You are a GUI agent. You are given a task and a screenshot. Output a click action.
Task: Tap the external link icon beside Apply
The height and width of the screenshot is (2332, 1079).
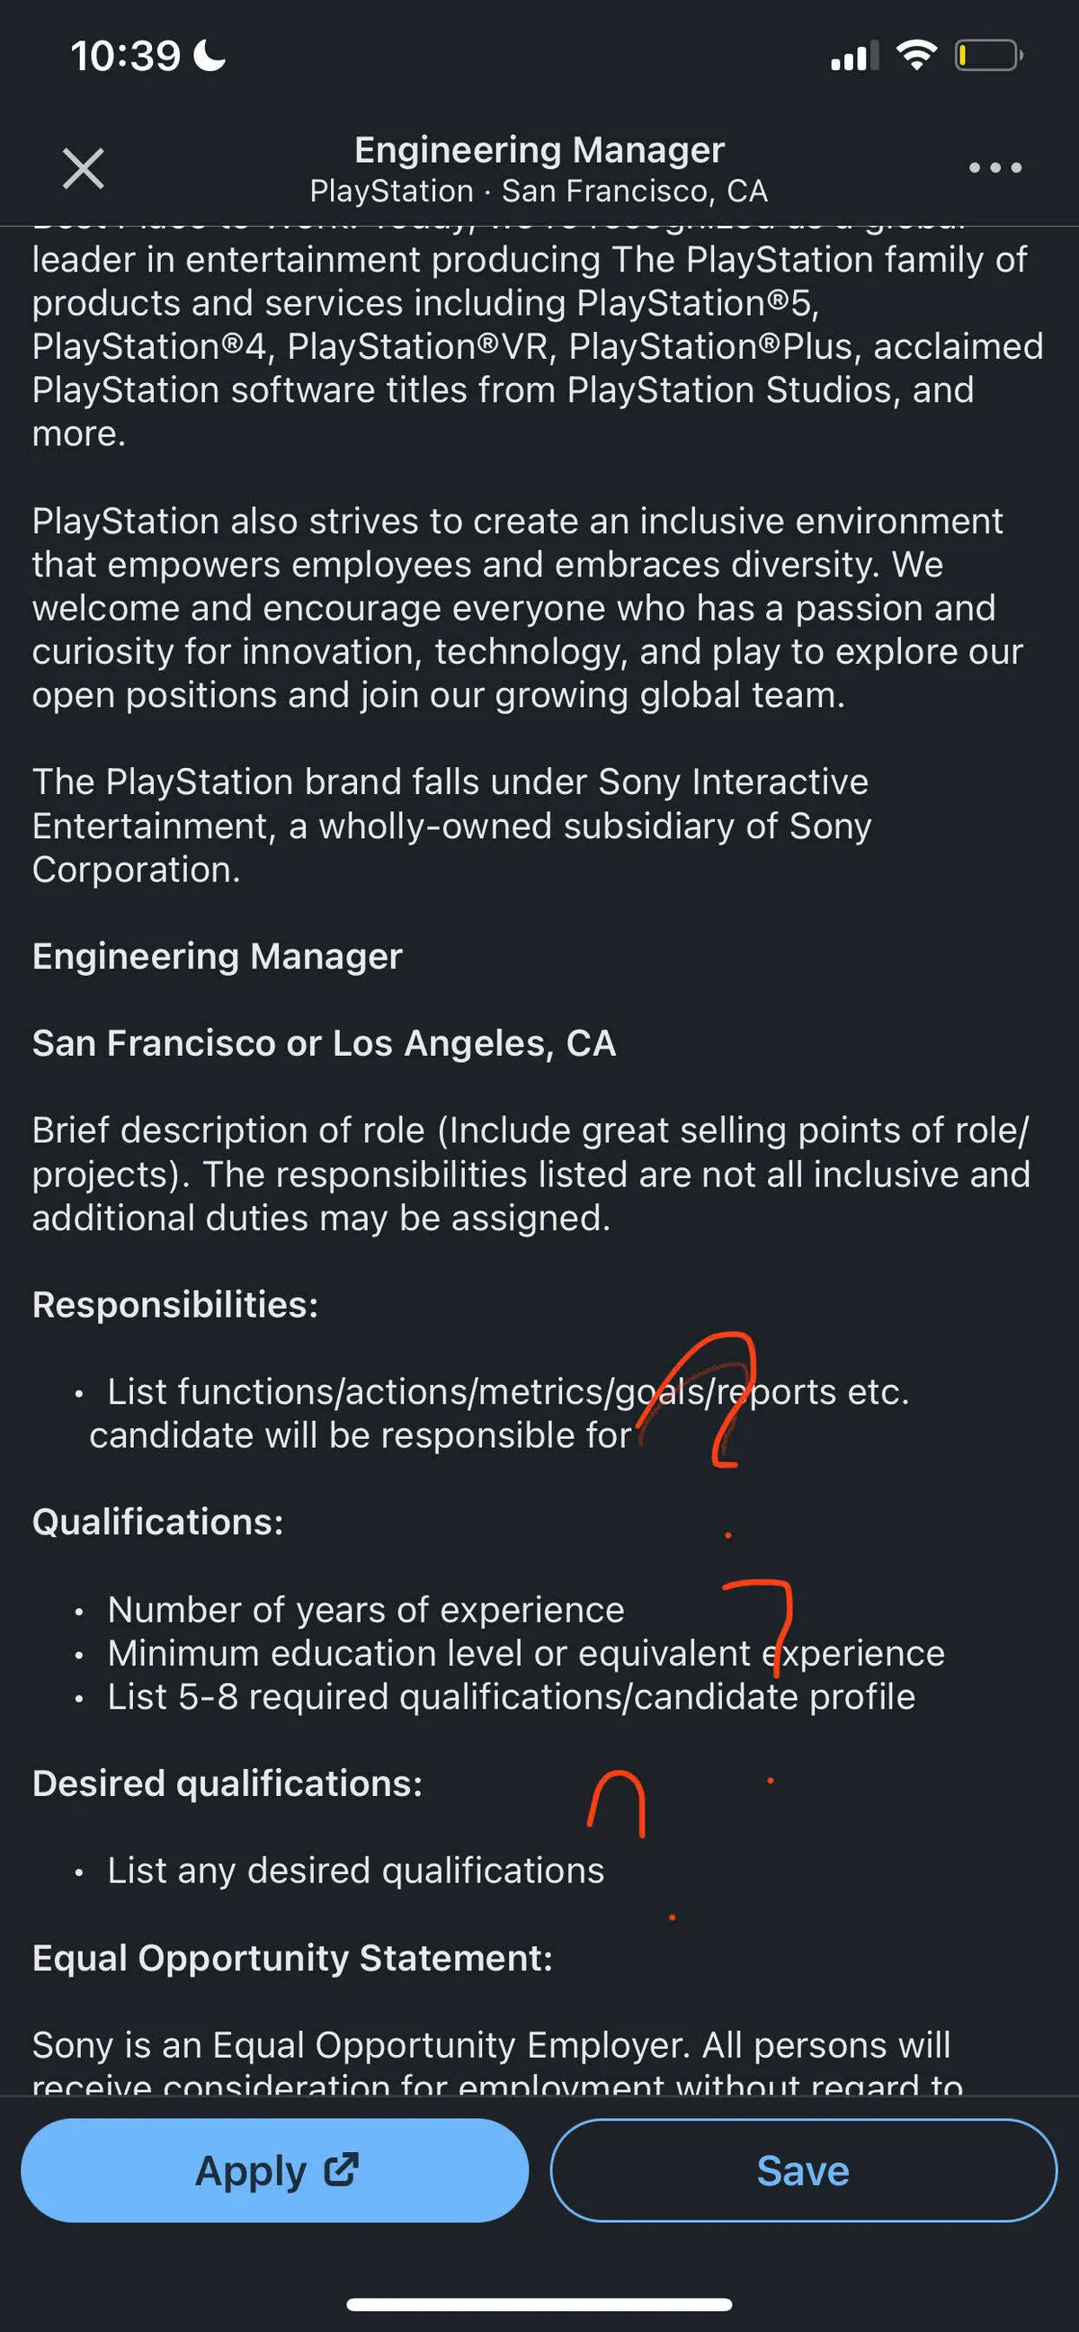point(342,2169)
